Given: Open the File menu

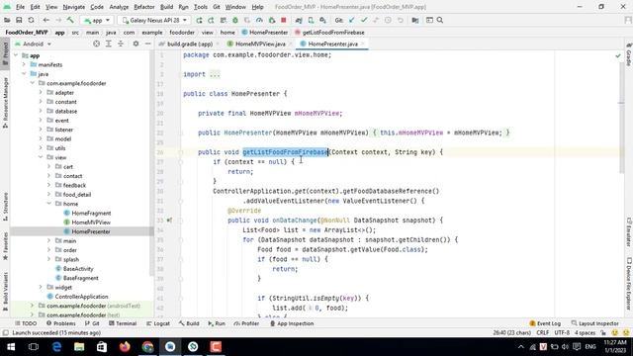Looking at the screenshot, I should tap(20, 7).
